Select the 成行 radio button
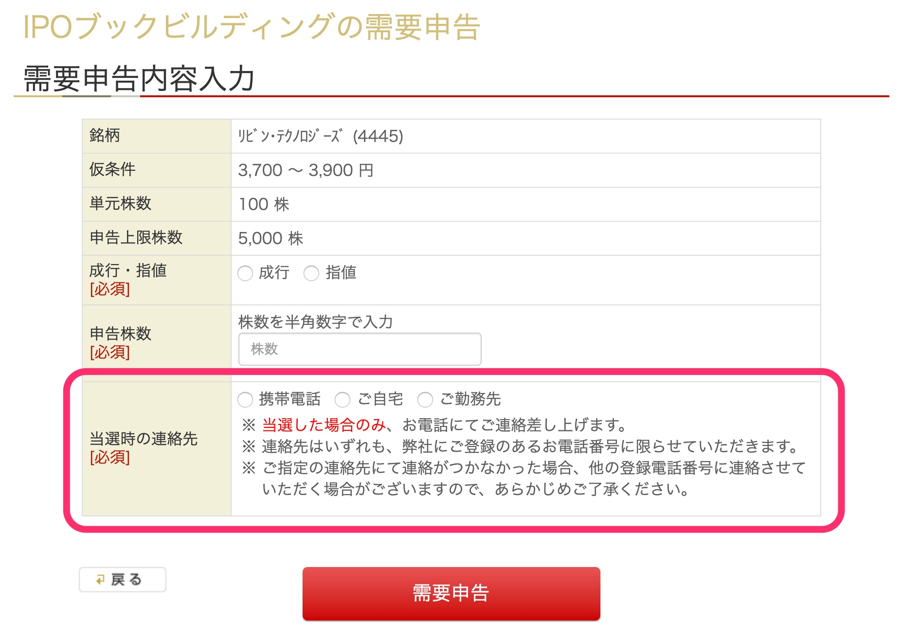The image size is (902, 638). pyautogui.click(x=245, y=273)
